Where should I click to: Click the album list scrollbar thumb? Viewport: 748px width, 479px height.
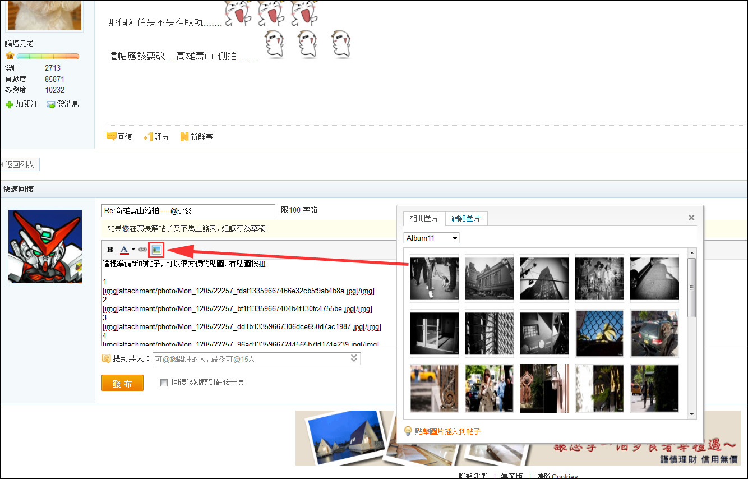coord(692,287)
